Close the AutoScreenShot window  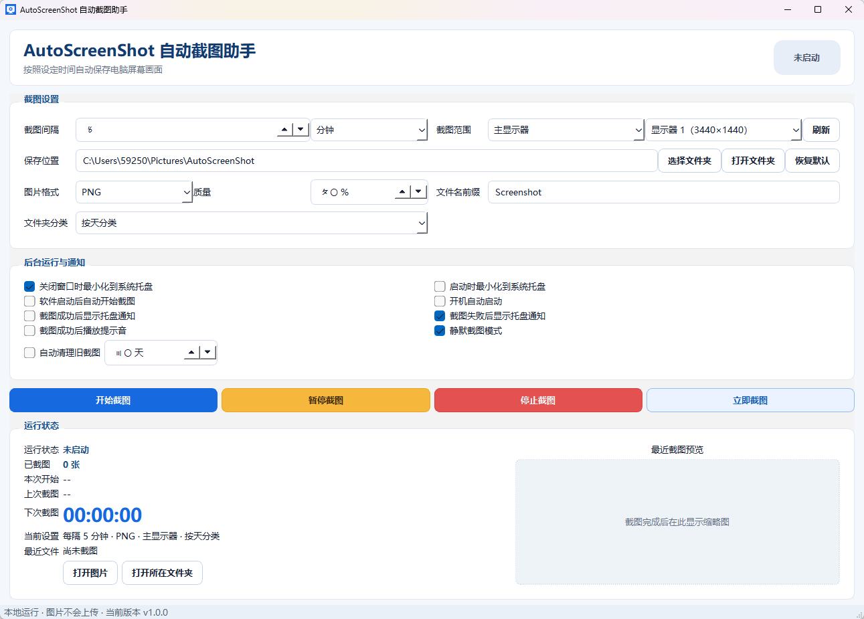849,9
